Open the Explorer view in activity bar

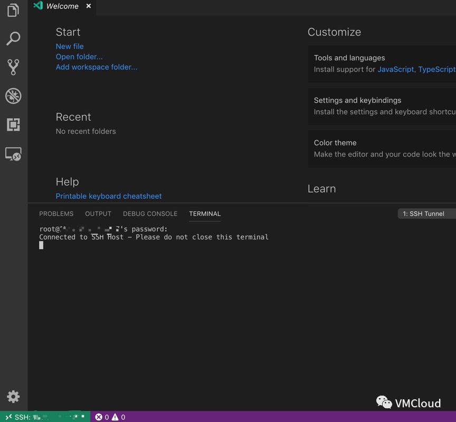point(13,10)
